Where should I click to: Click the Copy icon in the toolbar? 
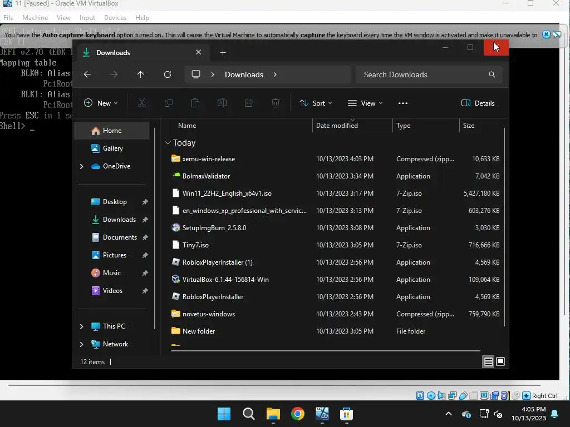pyautogui.click(x=168, y=103)
